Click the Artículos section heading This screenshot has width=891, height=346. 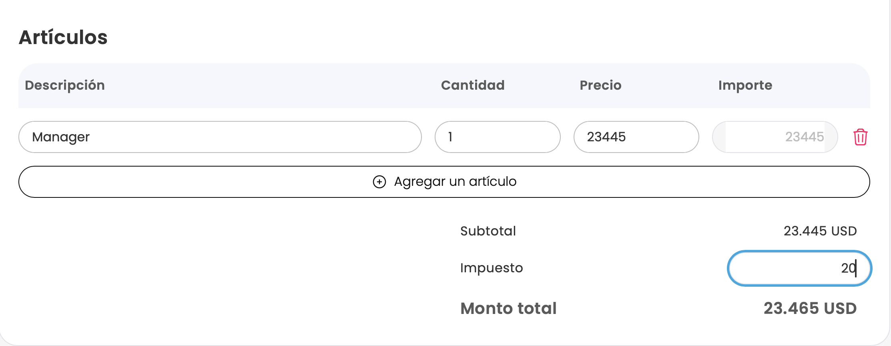point(63,37)
